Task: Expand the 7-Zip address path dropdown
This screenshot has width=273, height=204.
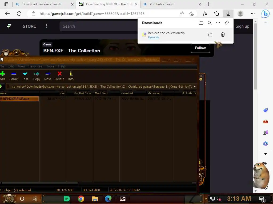Action: (x=195, y=87)
